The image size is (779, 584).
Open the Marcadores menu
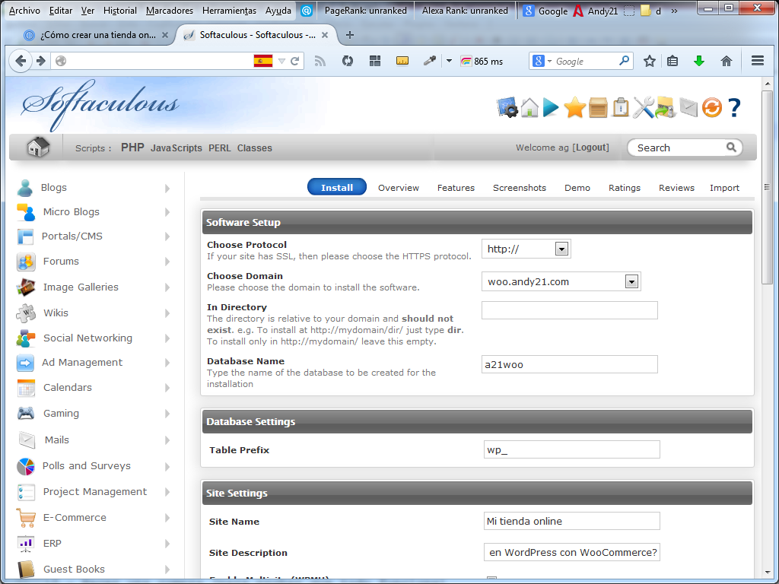(170, 11)
